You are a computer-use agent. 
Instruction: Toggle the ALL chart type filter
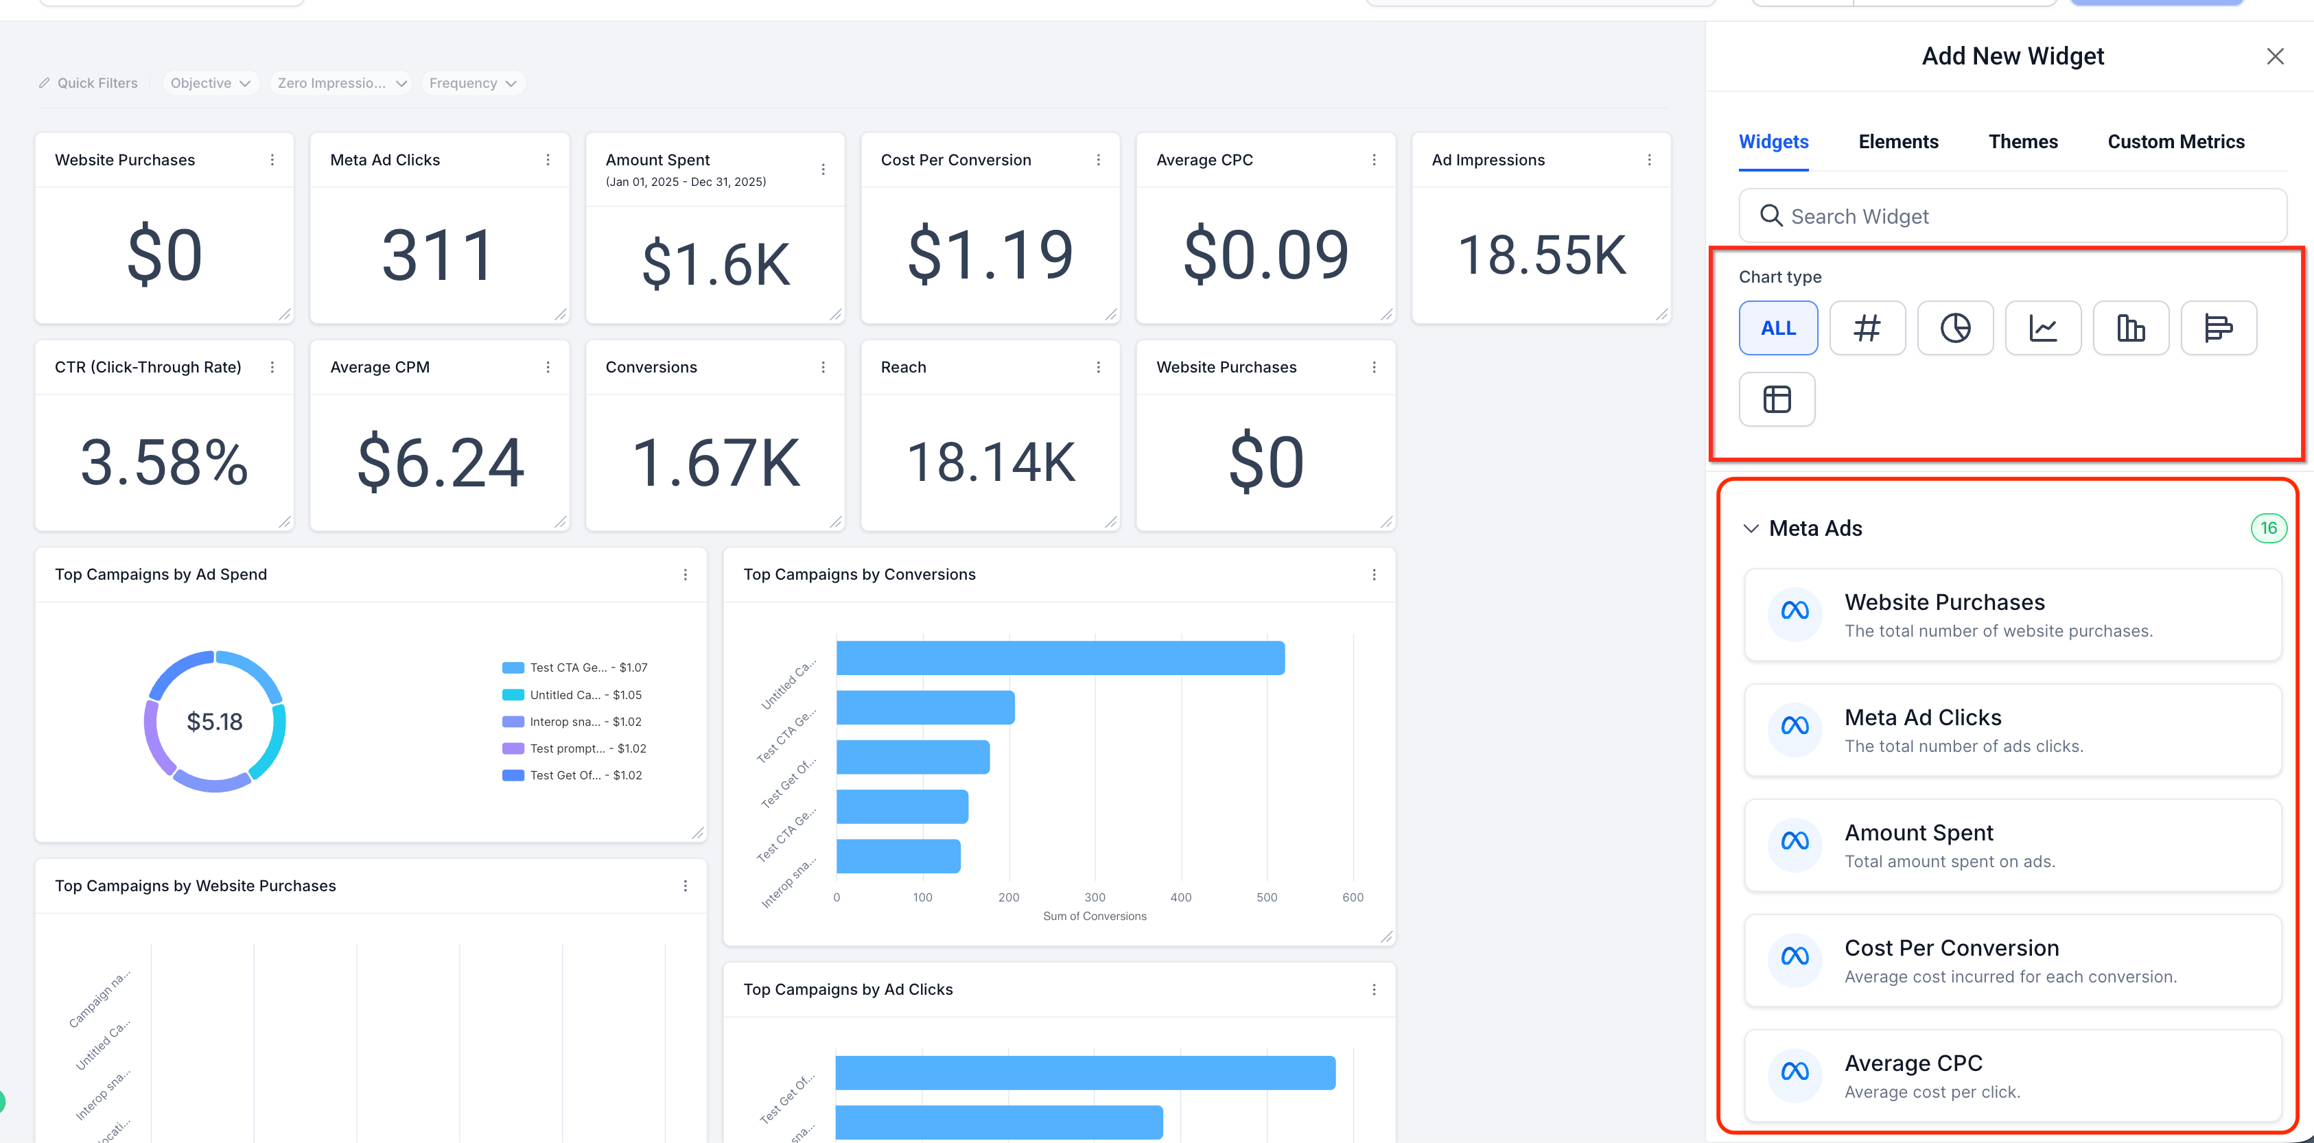[x=1778, y=328]
